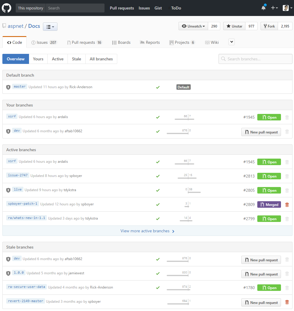The width and height of the screenshot is (294, 311).
Task: Open the spboyer-patch-1 branch
Action: (23, 204)
